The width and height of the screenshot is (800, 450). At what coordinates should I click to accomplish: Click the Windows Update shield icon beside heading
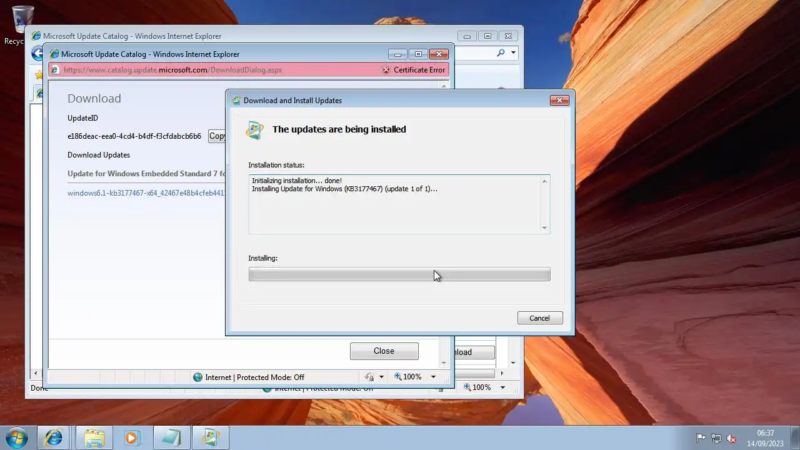[255, 130]
